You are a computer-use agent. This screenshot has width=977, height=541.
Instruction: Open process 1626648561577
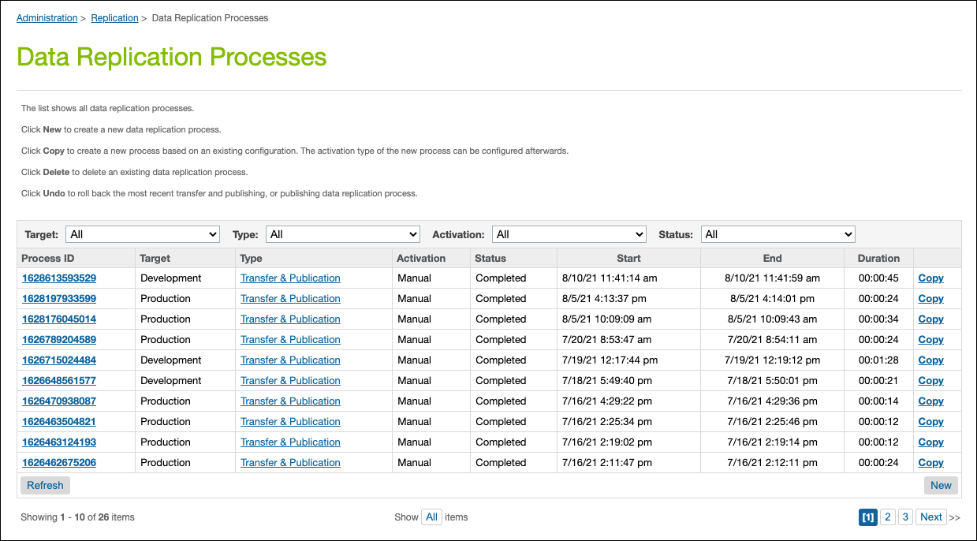pos(59,381)
